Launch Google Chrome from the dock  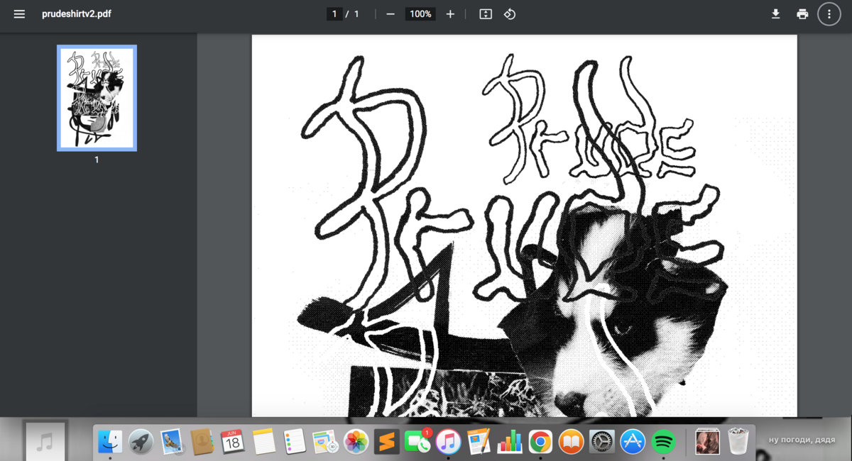click(x=540, y=442)
